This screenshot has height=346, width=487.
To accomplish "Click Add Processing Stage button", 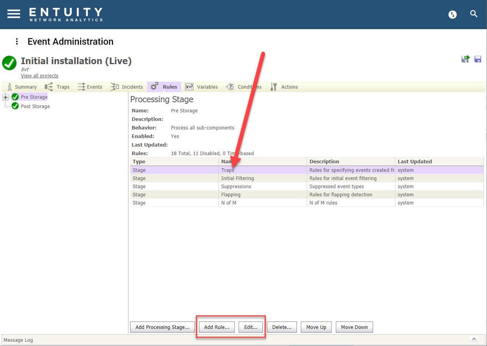I will [x=162, y=327].
